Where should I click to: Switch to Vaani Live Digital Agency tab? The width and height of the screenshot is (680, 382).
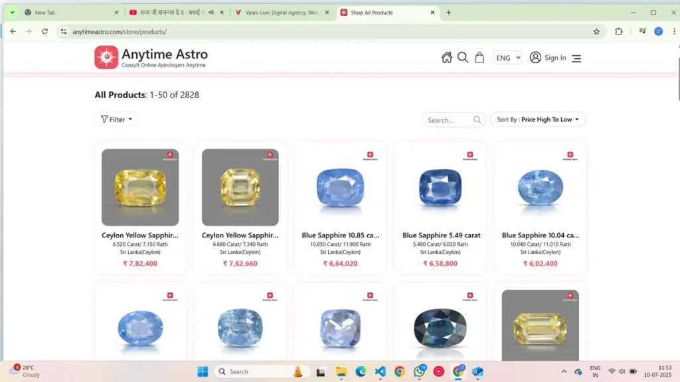tap(282, 13)
